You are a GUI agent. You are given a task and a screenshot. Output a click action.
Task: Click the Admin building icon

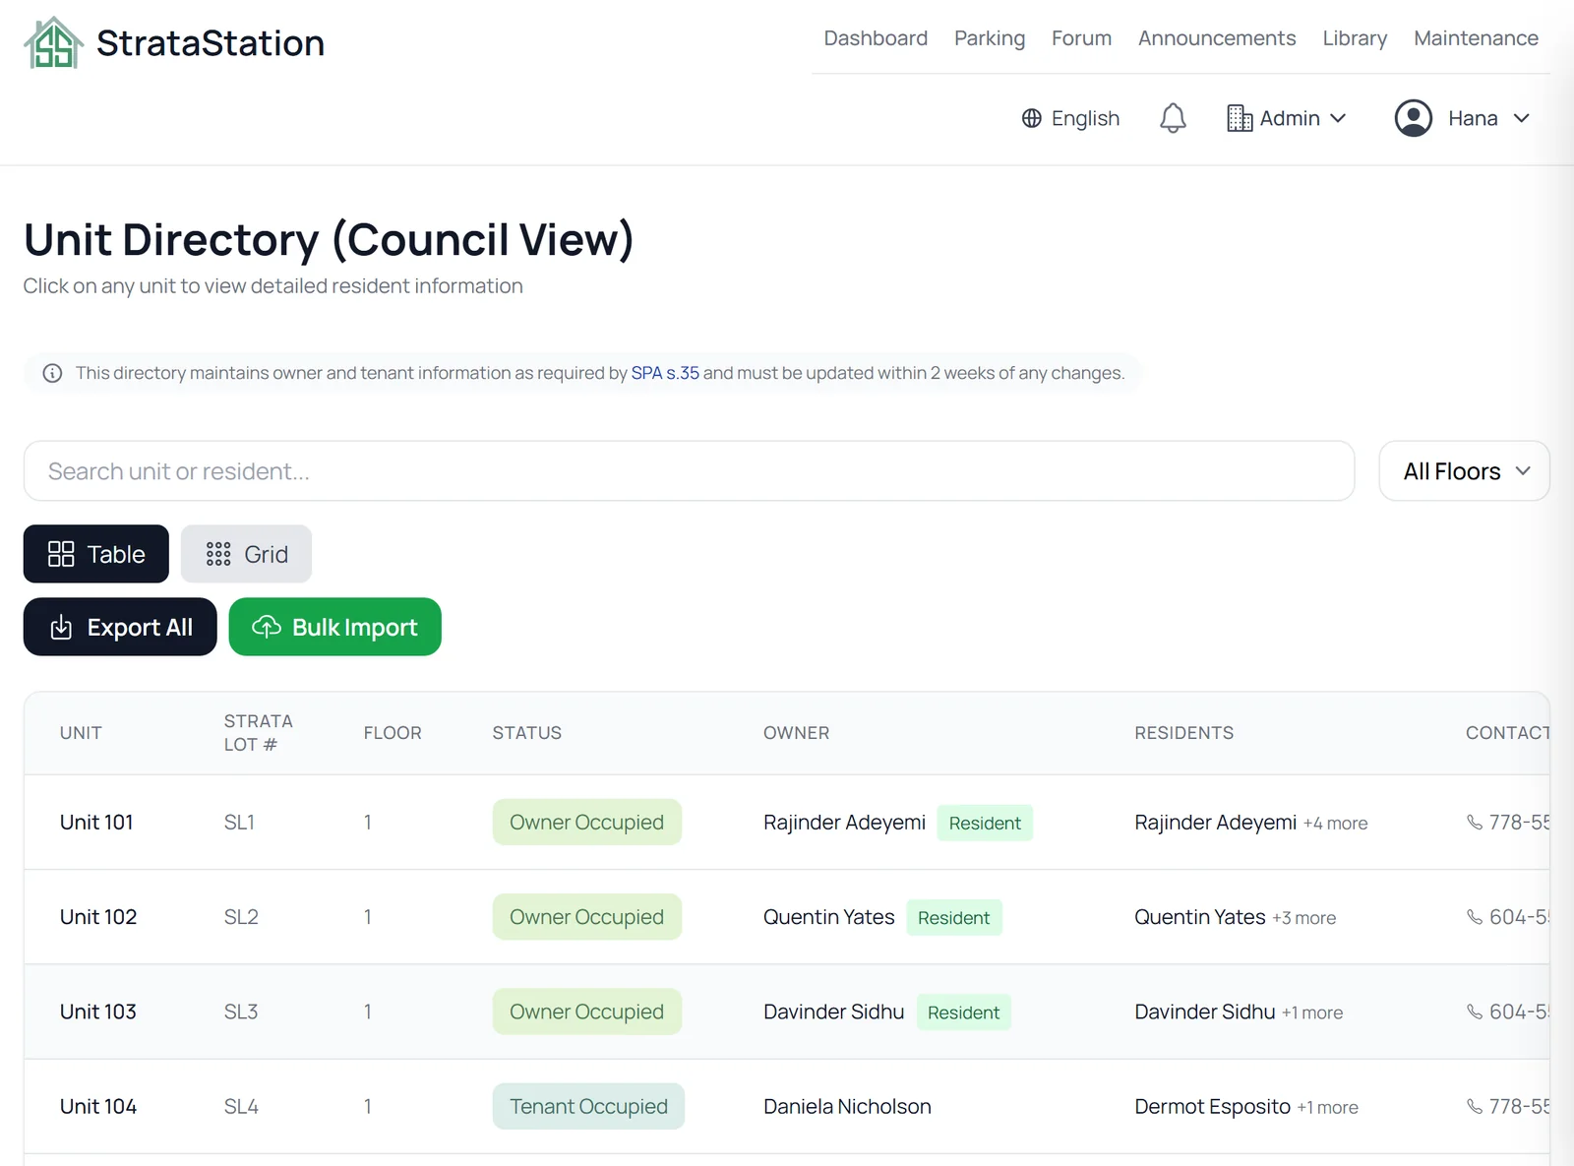(1240, 118)
